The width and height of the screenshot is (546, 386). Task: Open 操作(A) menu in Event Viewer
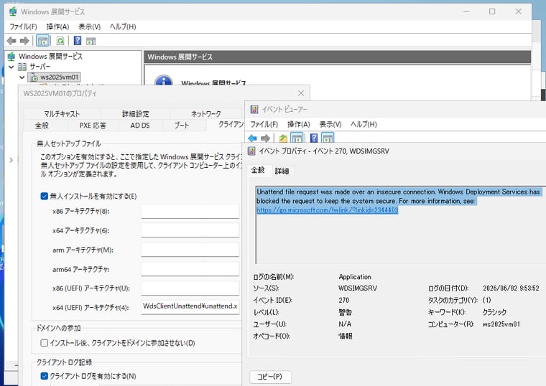pos(299,124)
